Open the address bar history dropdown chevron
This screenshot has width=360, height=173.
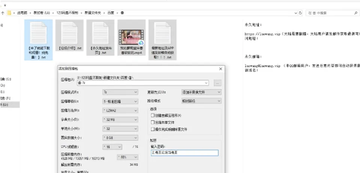tap(296, 13)
